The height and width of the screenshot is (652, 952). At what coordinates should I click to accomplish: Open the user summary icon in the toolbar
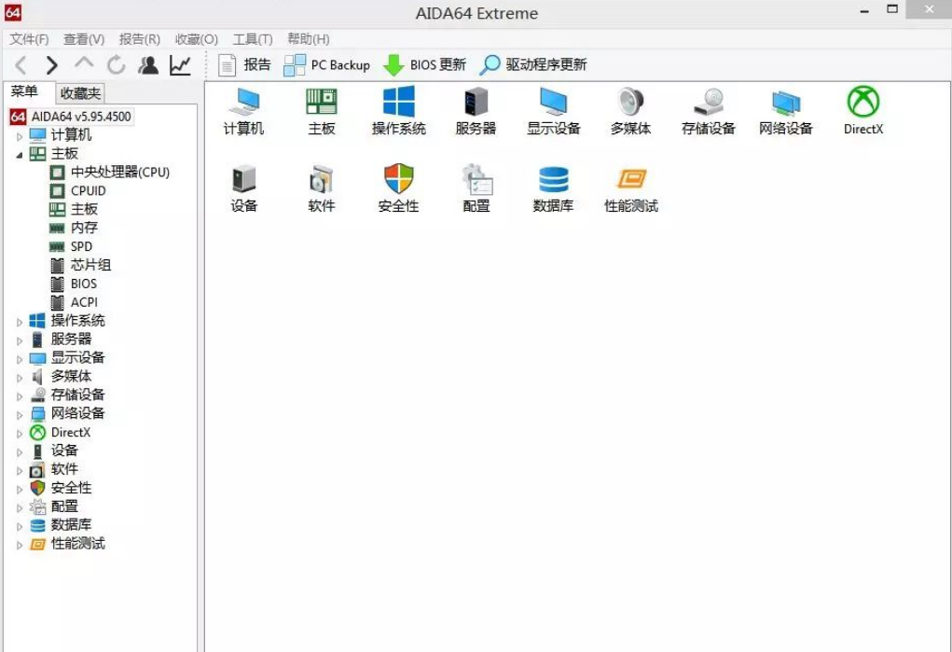(x=148, y=64)
